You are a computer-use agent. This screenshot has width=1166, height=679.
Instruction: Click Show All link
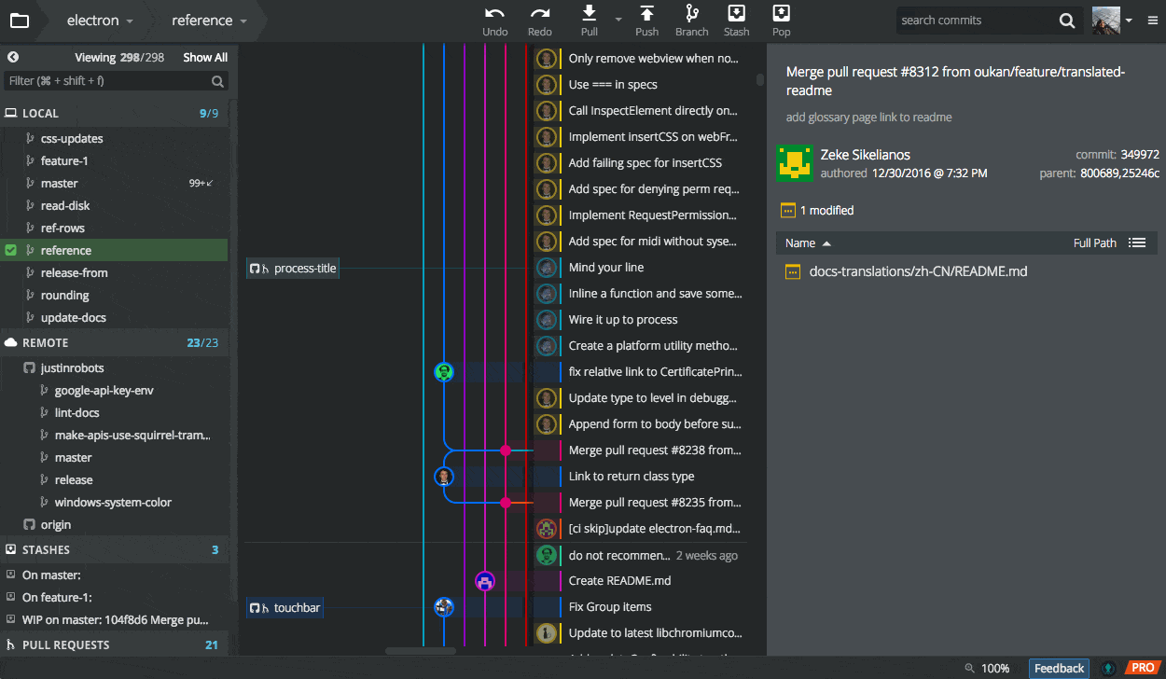(x=205, y=58)
